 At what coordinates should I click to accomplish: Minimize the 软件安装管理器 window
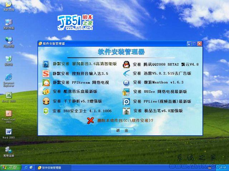click(189, 43)
